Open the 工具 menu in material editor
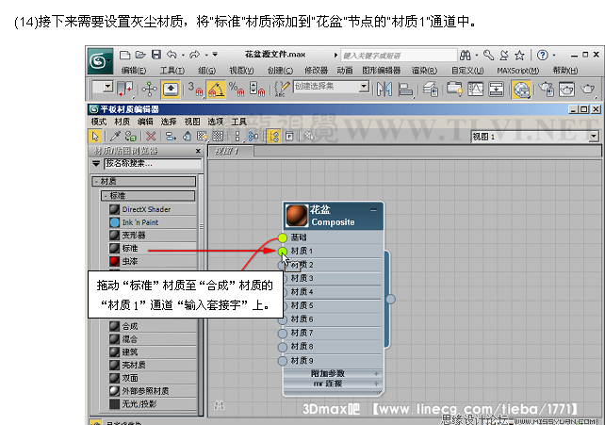605x425 pixels. coord(238,122)
